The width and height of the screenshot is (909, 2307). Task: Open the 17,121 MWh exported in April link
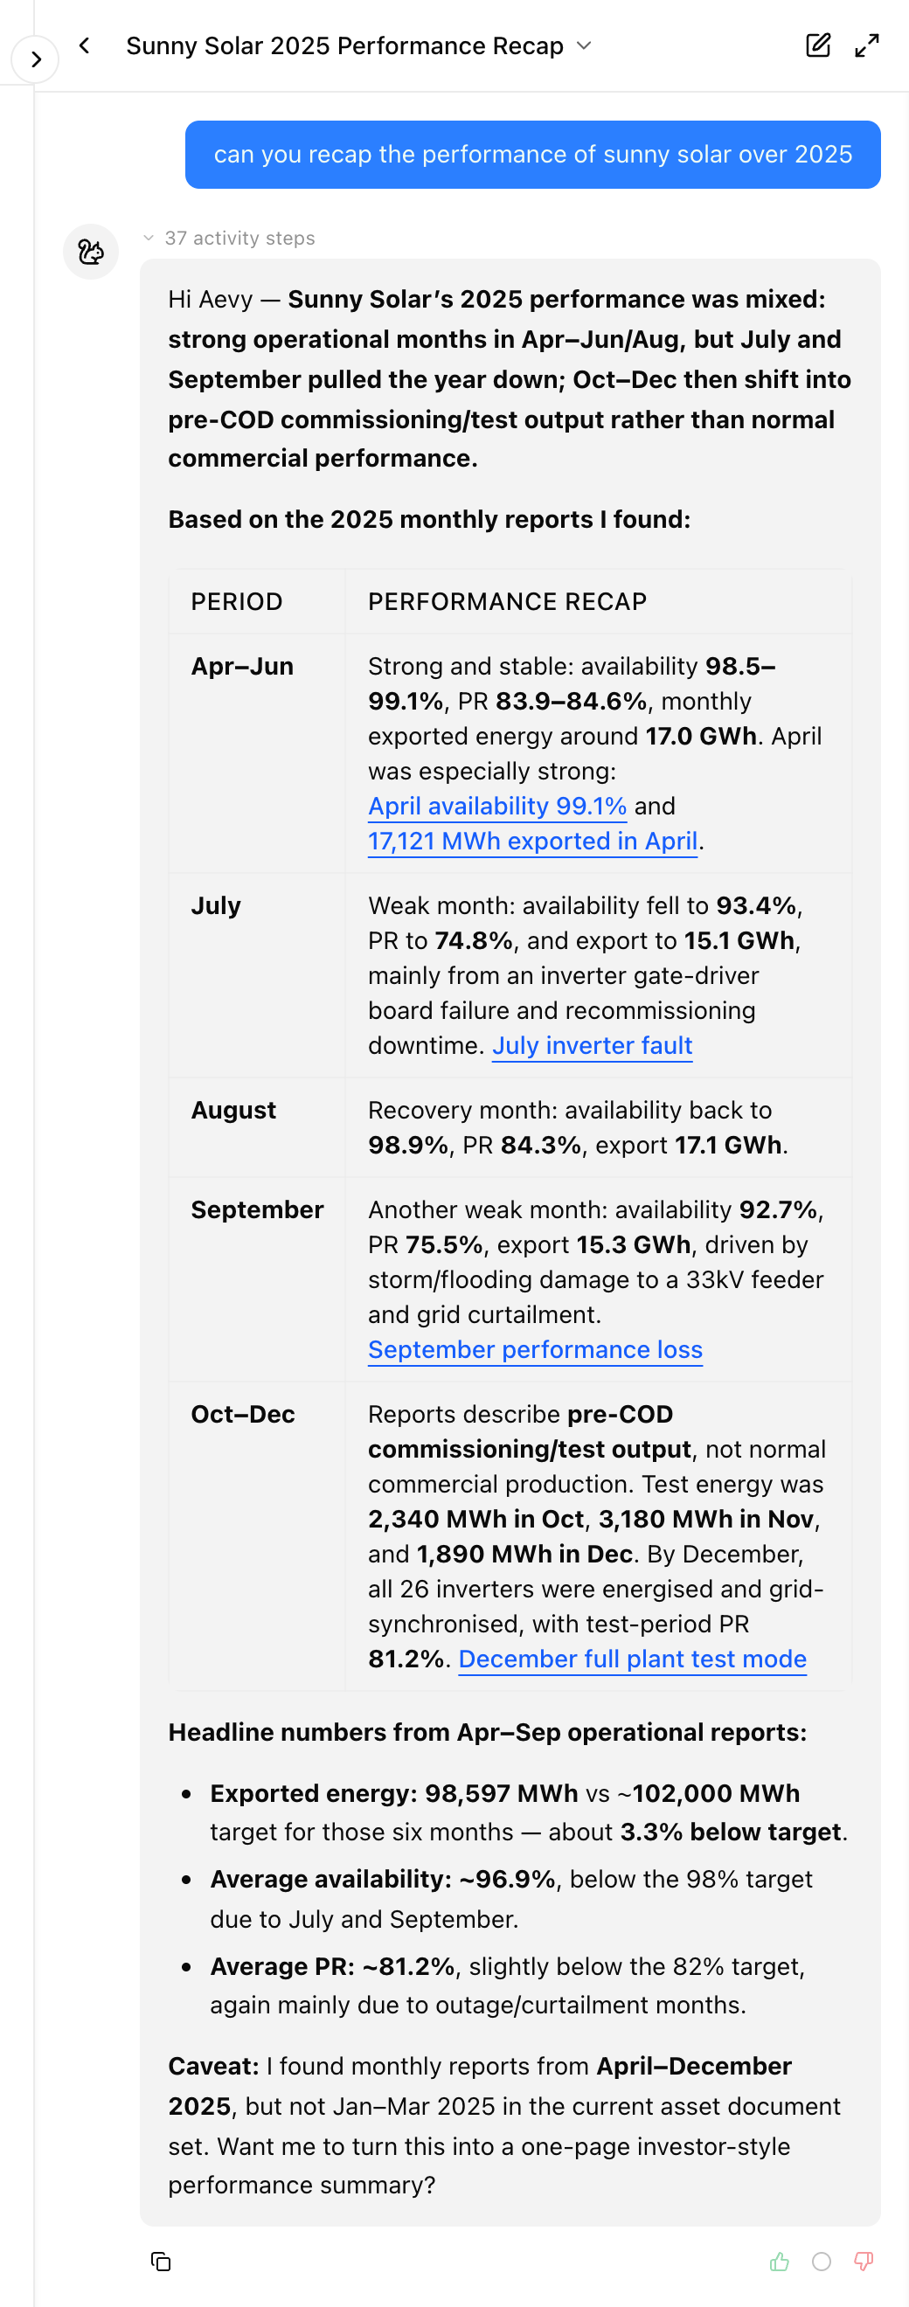(532, 841)
